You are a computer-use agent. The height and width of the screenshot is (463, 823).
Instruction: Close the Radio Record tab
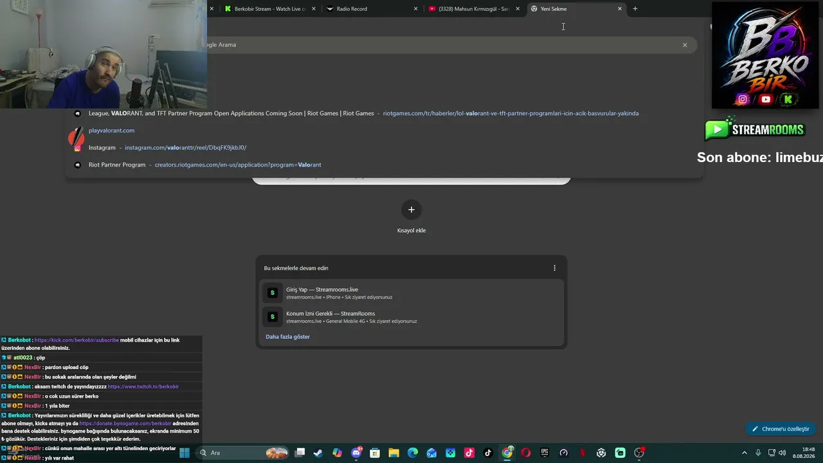tap(415, 9)
